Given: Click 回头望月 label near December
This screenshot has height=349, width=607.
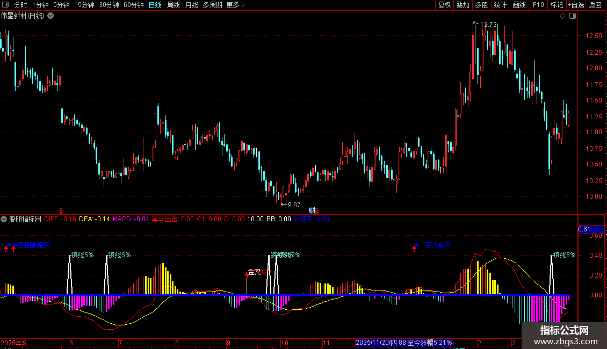Looking at the screenshot, I should [438, 245].
